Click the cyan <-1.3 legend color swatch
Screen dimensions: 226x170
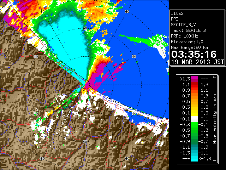194,159
